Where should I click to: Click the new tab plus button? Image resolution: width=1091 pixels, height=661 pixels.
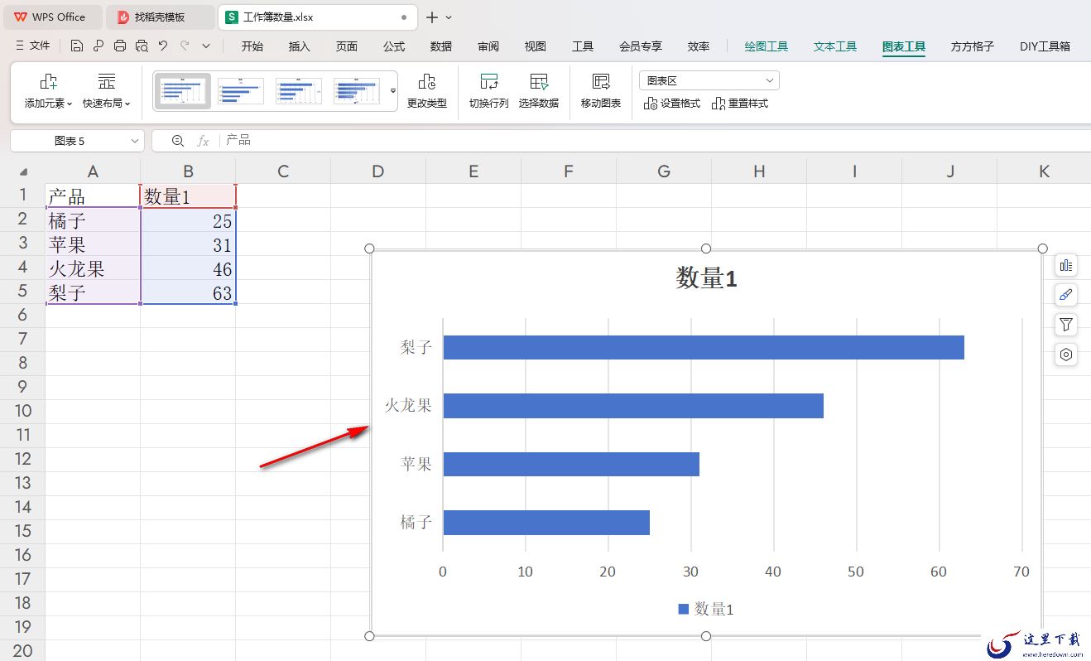432,17
